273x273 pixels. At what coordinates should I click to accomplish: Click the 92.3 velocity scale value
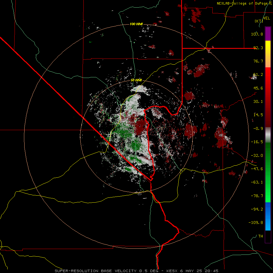pos(258,48)
